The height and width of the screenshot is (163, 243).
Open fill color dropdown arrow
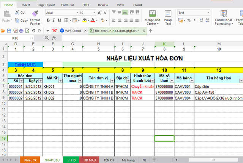[x=88, y=20]
